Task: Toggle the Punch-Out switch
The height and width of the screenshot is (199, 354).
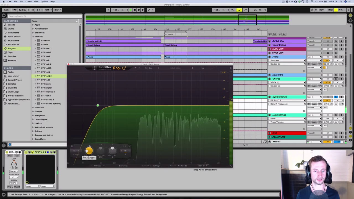Action: [x=245, y=10]
